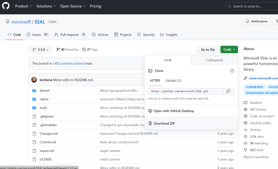Select the HTTPS clone option
The image size is (278, 169).
155,81
